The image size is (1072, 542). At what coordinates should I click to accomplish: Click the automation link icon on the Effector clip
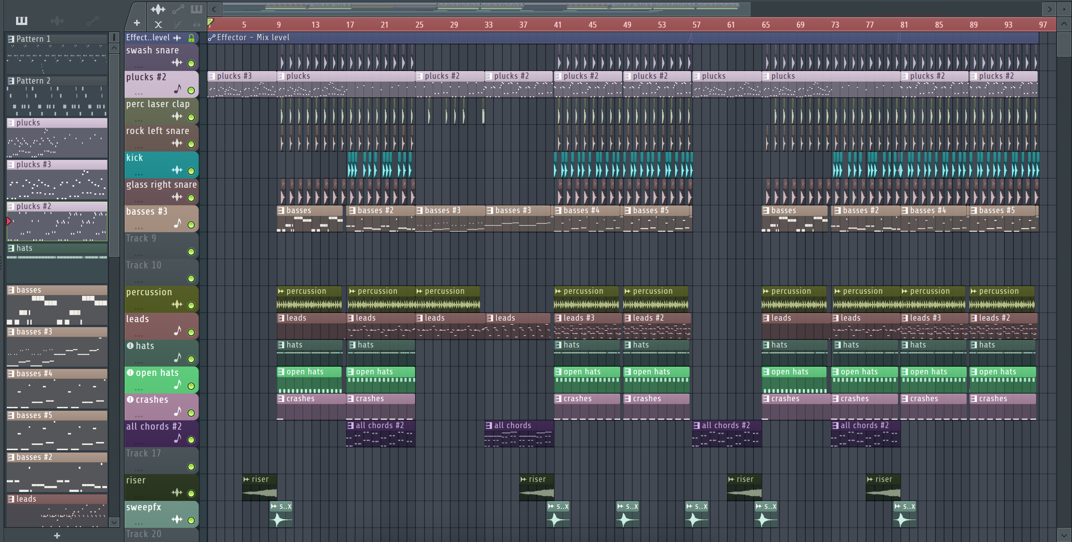[x=212, y=38]
